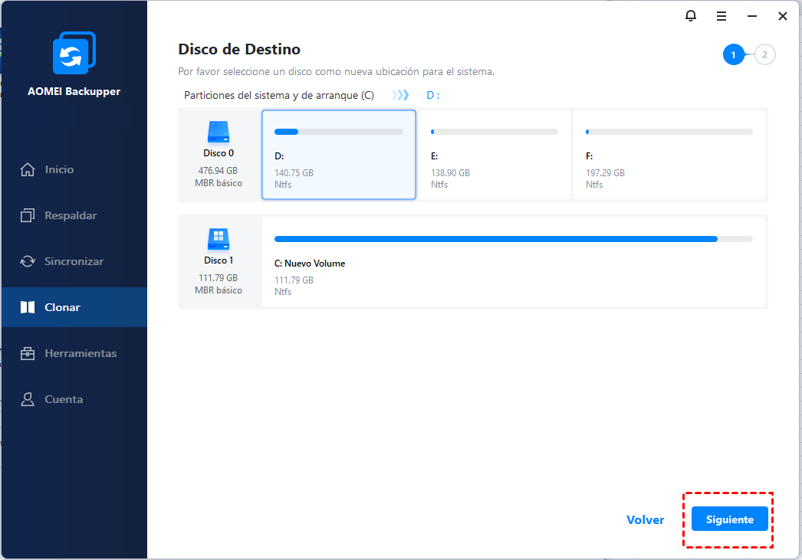
Task: Open the hamburger menu icon
Action: (721, 16)
